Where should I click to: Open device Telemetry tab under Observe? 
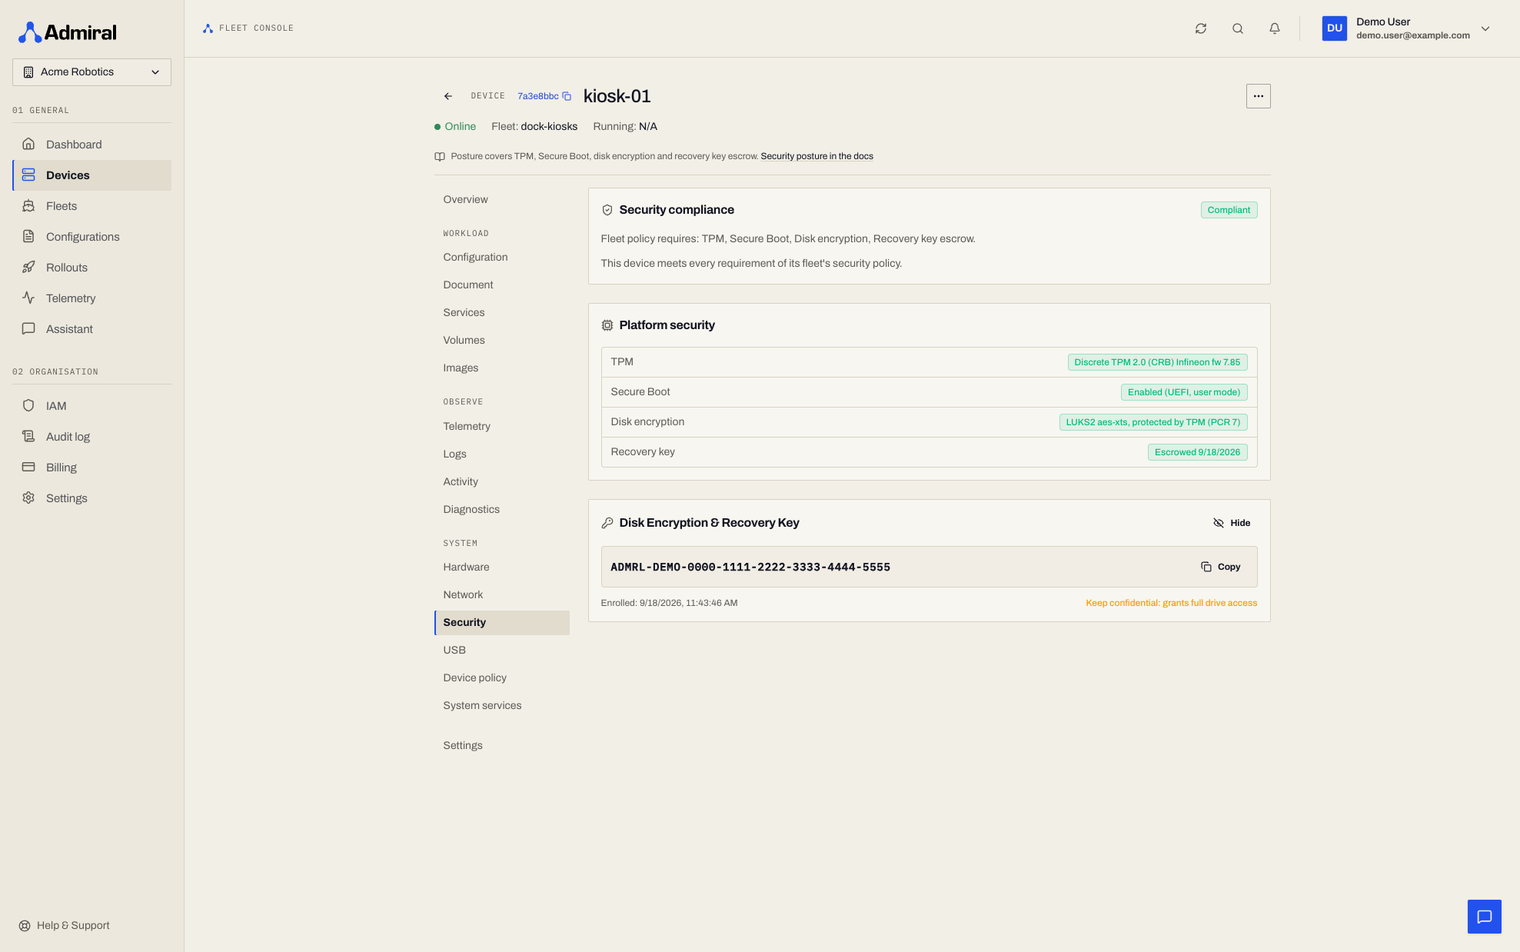(x=502, y=427)
